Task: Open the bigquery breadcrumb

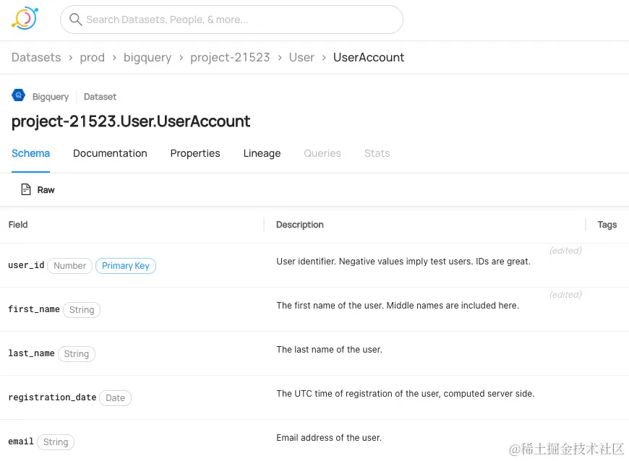Action: coord(147,57)
